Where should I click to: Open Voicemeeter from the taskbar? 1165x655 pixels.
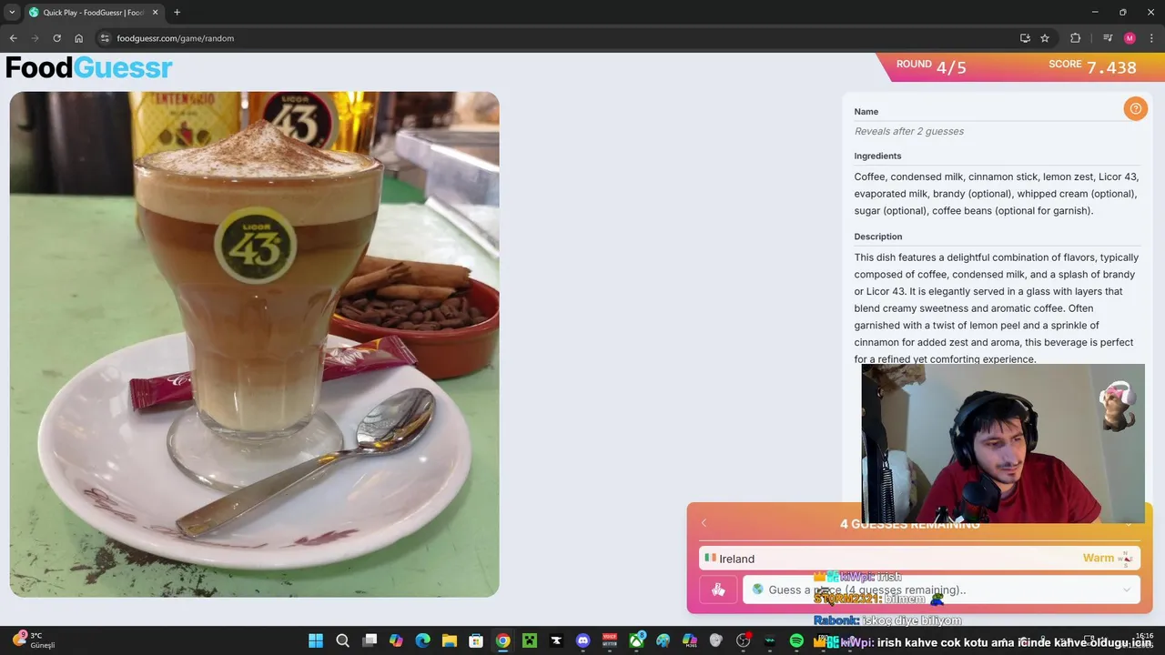coord(610,640)
